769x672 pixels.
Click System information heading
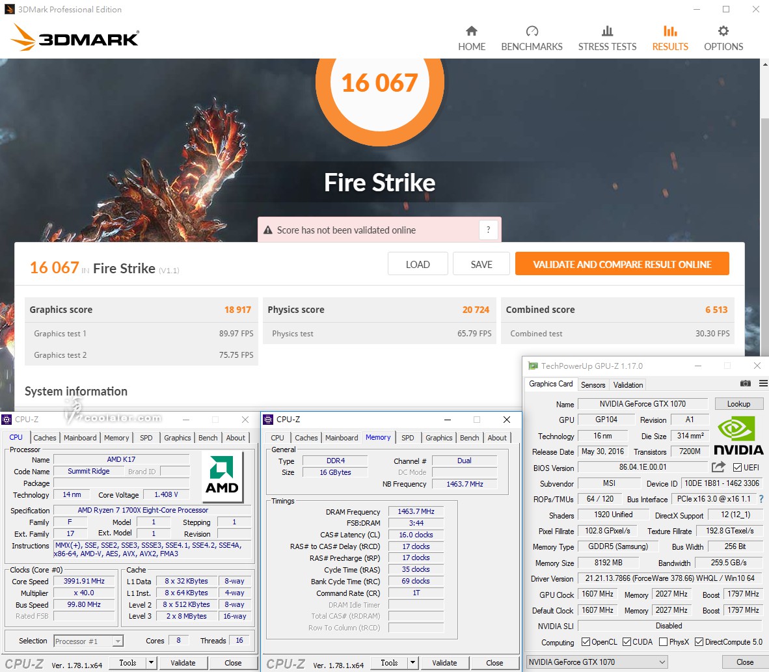(x=76, y=392)
